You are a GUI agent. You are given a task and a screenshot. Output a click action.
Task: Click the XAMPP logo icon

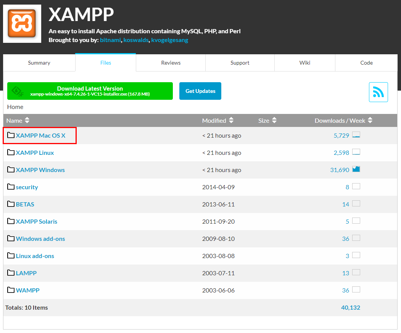click(22, 24)
